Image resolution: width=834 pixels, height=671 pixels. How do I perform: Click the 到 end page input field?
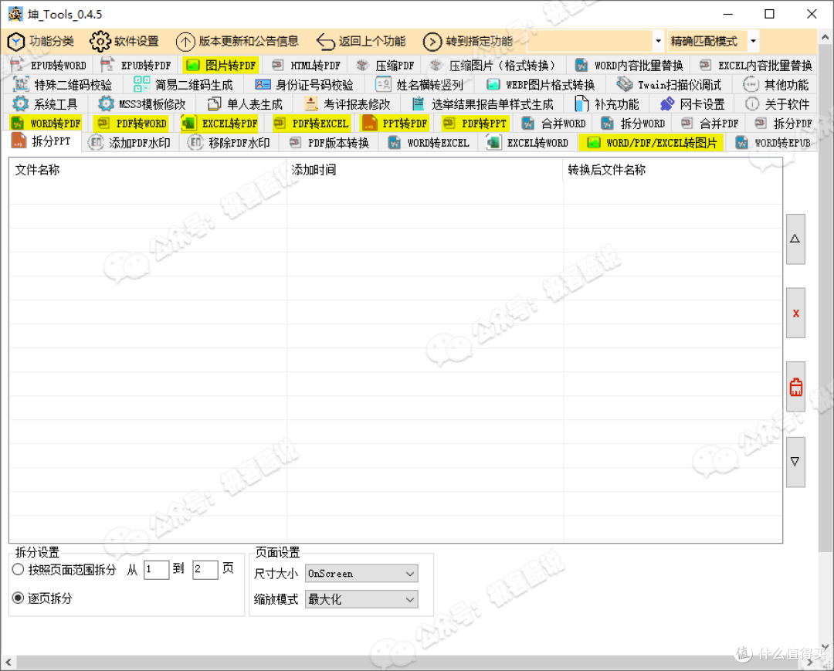205,569
